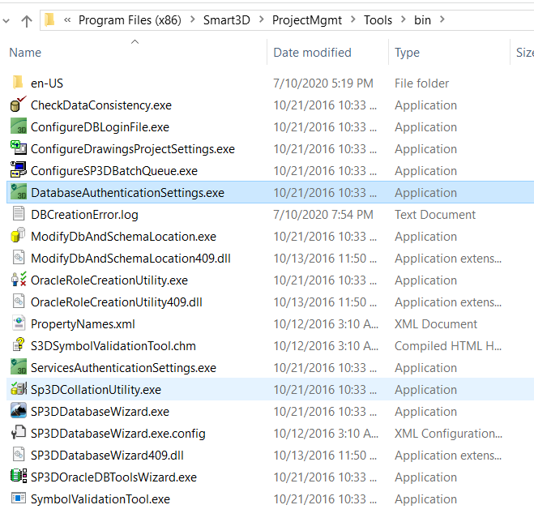Navigate to Tools breadcrumb

pos(378,20)
